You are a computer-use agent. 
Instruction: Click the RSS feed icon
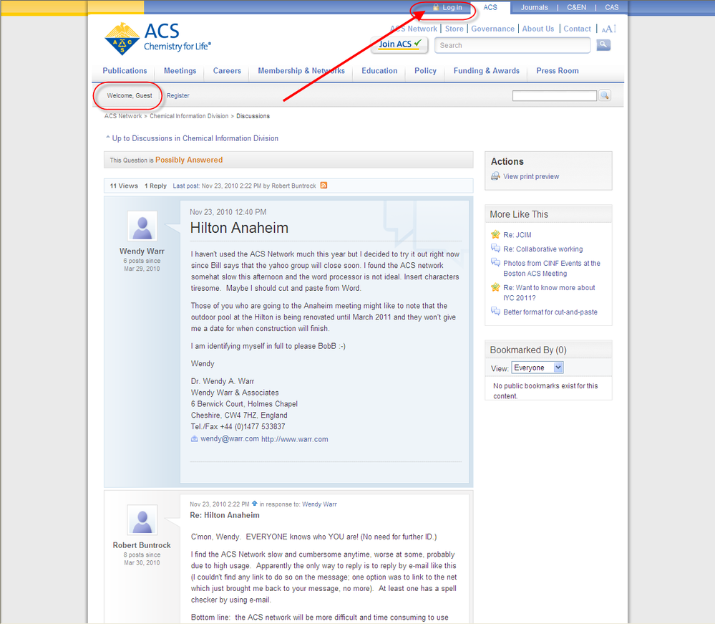pos(324,186)
